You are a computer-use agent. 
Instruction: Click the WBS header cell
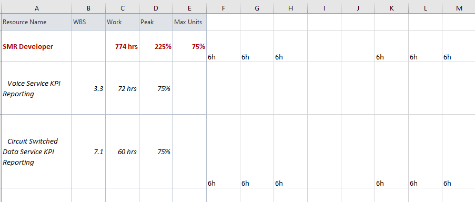(x=89, y=22)
